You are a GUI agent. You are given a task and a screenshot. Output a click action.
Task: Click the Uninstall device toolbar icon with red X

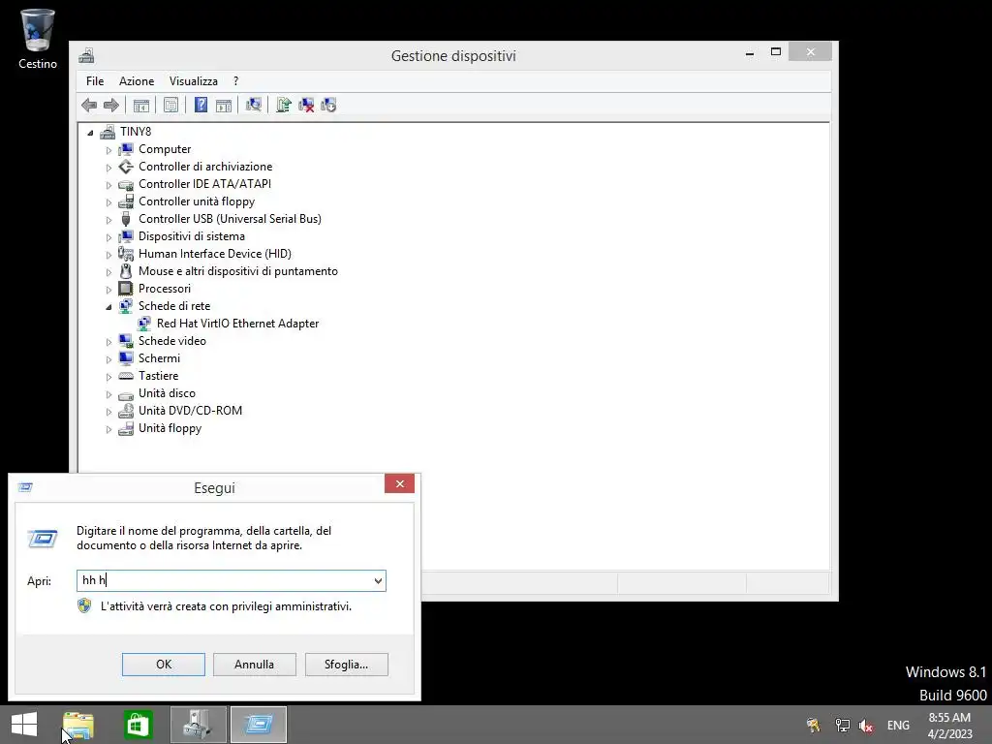click(306, 105)
